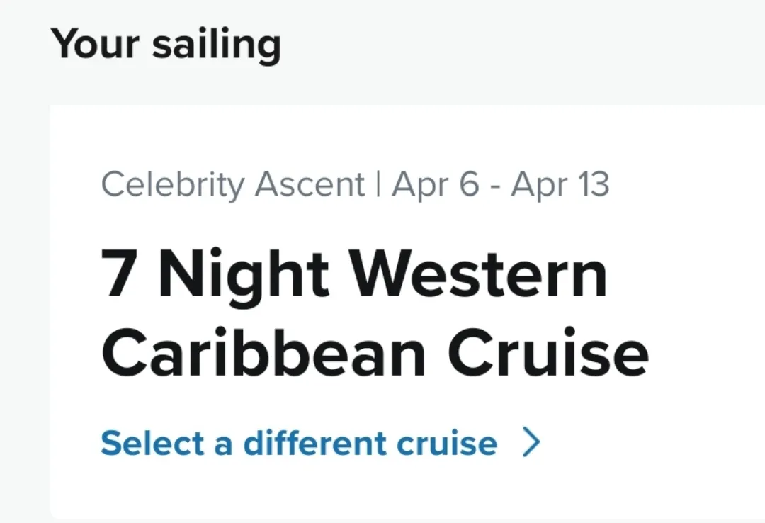Click the word Ascent in the gray subtitle
Viewport: 765px width, 523px height.
point(310,185)
